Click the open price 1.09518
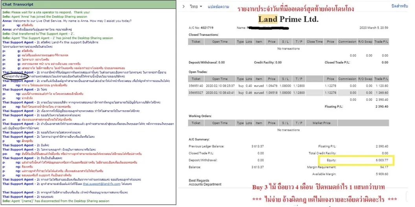This screenshot has height=207, width=415. [272, 93]
